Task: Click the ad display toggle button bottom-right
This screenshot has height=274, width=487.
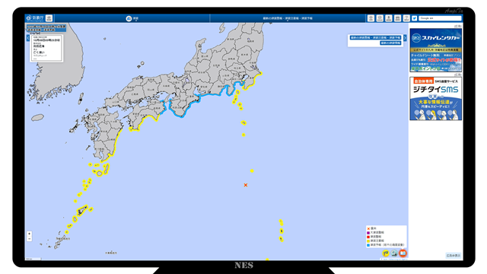Action: click(454, 256)
